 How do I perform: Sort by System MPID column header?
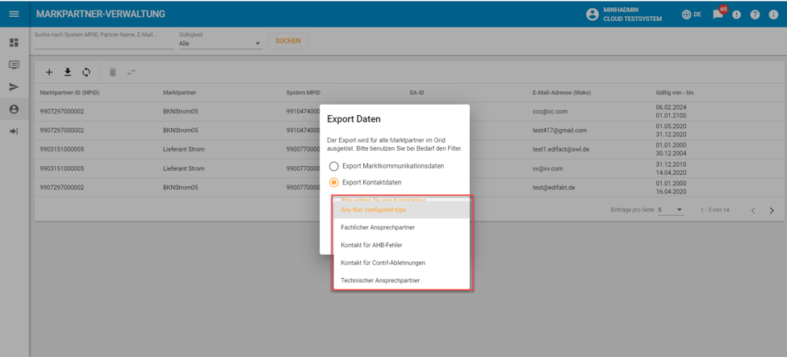click(303, 93)
